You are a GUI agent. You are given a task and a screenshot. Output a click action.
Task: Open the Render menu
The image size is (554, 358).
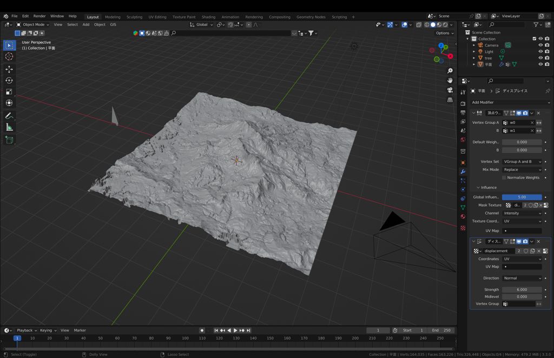(x=39, y=16)
